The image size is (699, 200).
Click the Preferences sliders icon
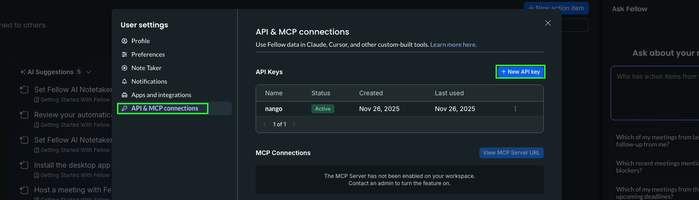coord(124,54)
